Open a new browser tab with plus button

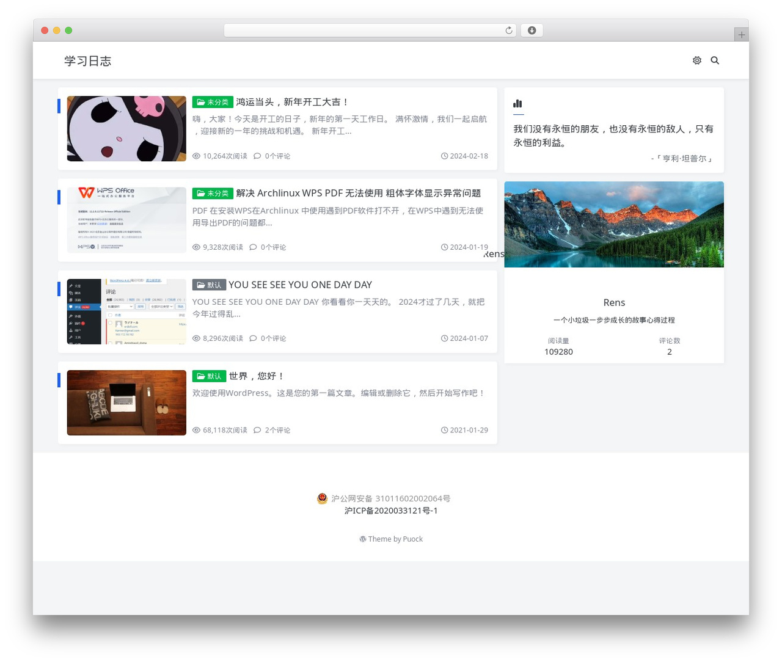click(x=741, y=35)
